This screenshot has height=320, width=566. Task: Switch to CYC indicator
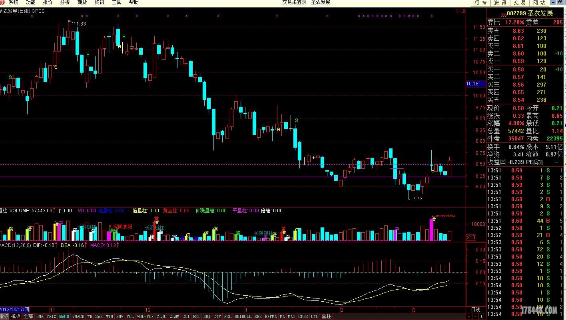315,316
